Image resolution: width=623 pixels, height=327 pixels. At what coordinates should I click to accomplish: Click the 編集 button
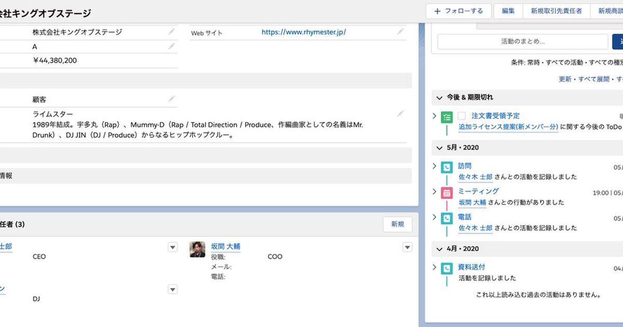click(508, 11)
